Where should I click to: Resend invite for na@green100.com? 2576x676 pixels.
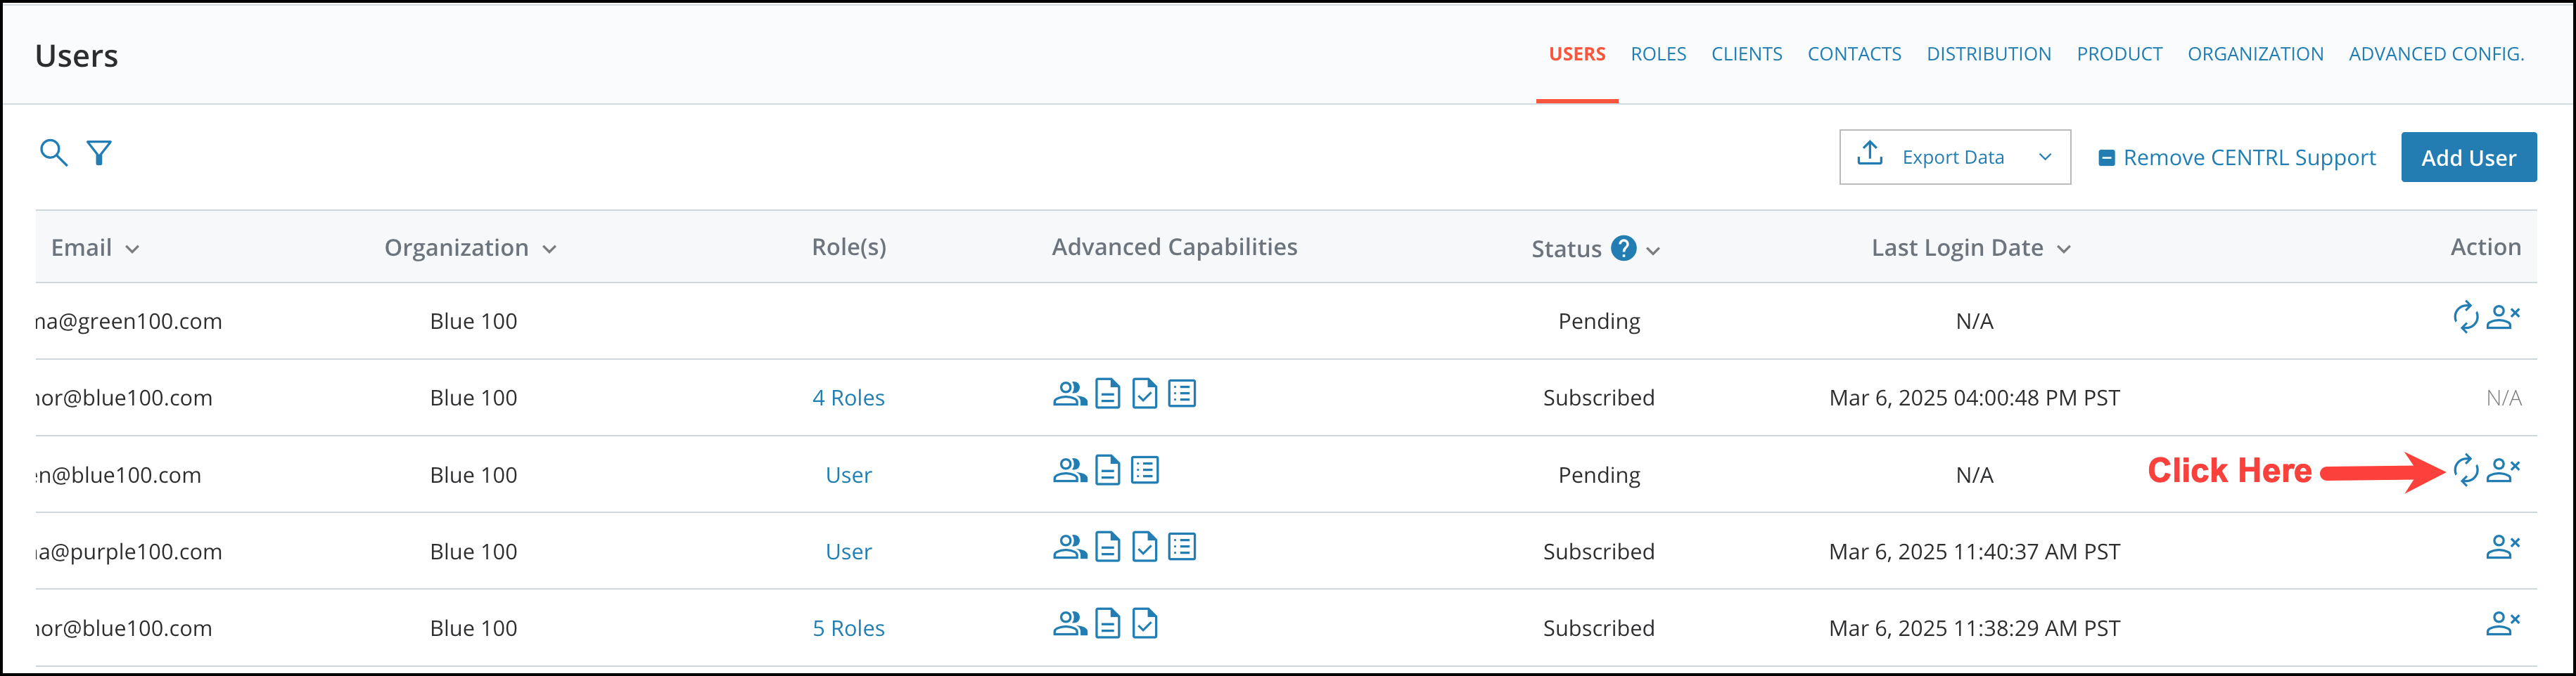[2466, 318]
